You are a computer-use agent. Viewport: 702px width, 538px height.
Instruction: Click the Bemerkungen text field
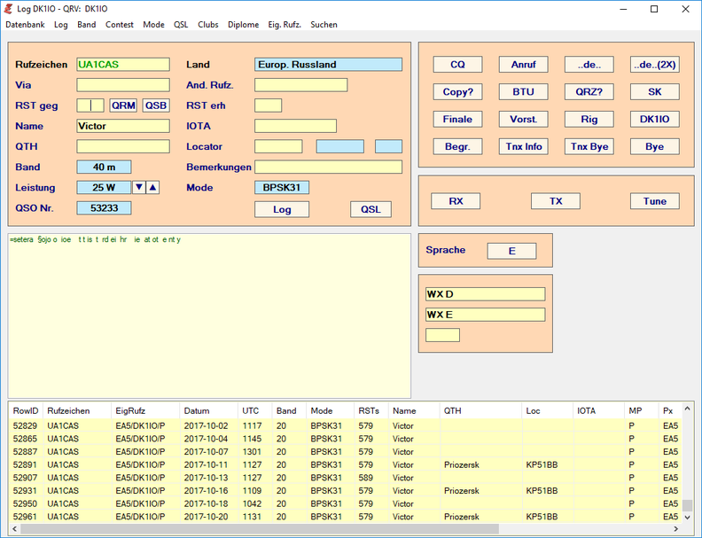pos(328,167)
